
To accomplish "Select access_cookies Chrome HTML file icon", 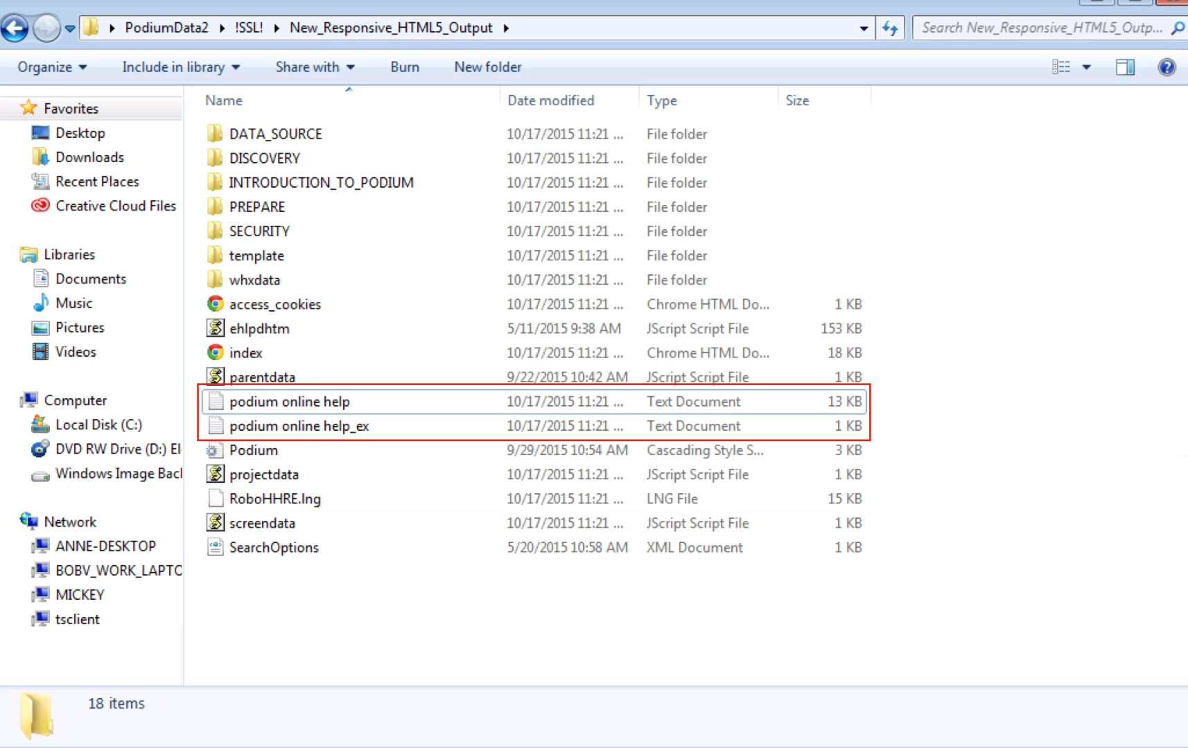I will [216, 304].
